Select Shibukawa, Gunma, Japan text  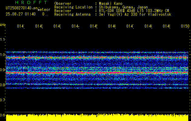pyautogui.click(x=123, y=7)
